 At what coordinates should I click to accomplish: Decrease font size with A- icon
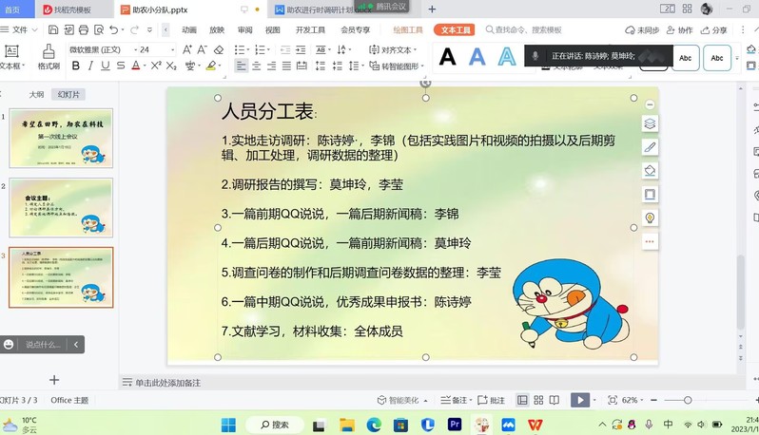pyautogui.click(x=202, y=49)
